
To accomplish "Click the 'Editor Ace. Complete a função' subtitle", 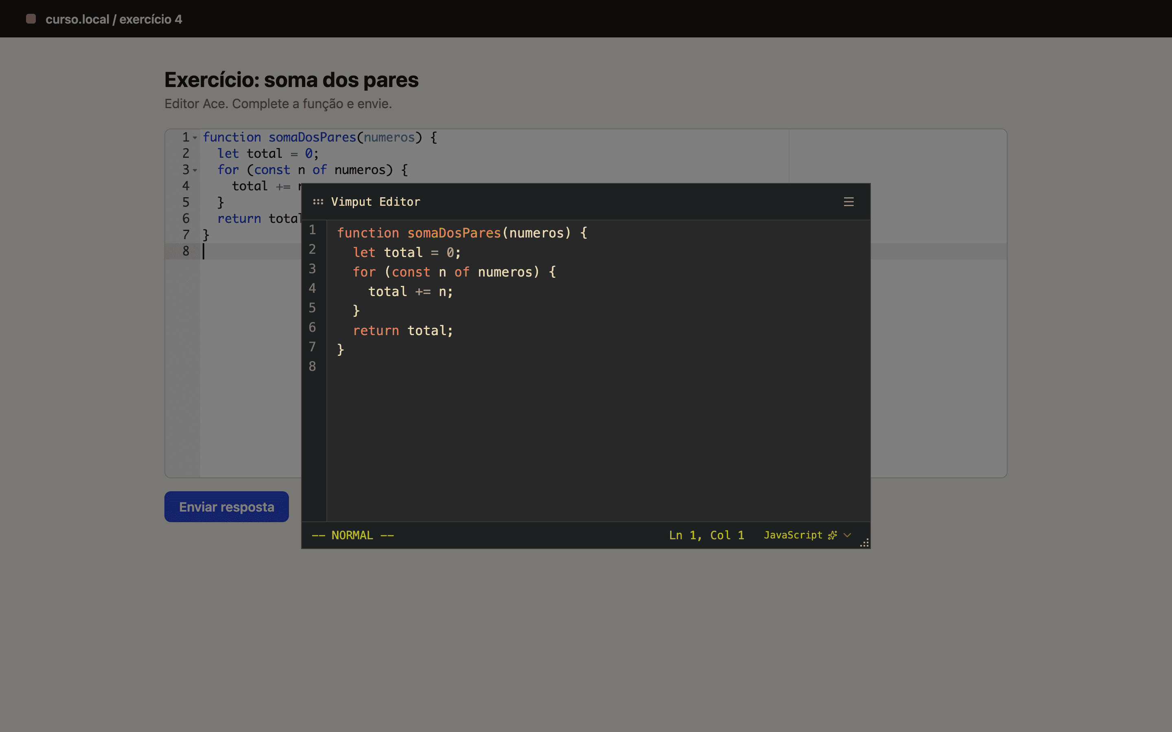I will point(278,104).
